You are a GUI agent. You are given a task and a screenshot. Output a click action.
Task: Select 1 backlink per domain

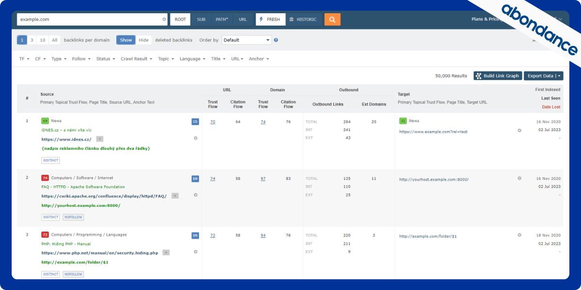pyautogui.click(x=22, y=40)
